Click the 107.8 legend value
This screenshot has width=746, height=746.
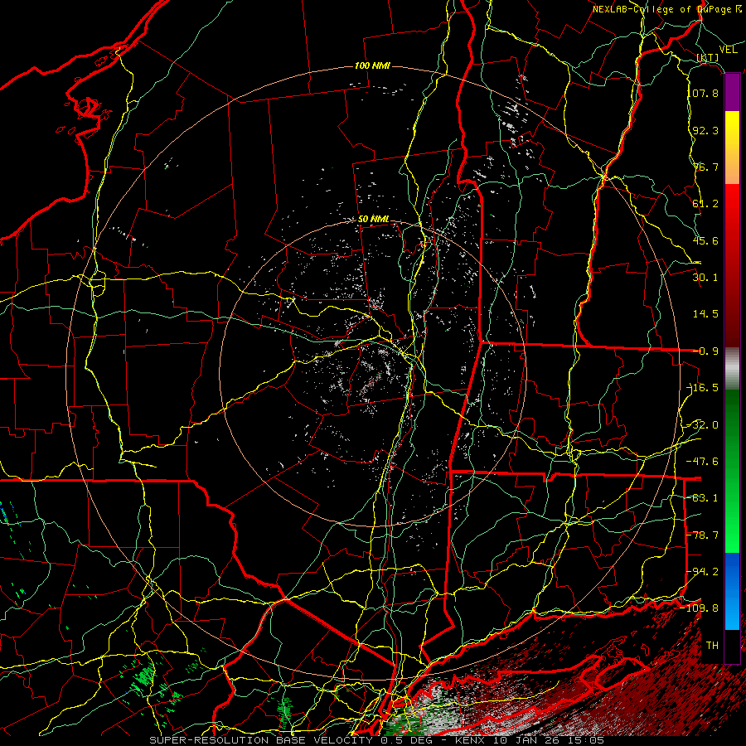pyautogui.click(x=705, y=93)
